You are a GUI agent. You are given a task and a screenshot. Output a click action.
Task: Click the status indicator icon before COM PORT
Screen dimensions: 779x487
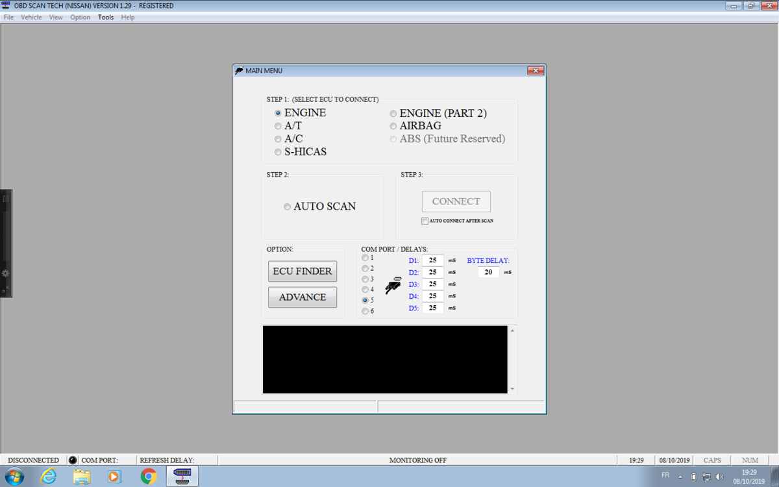click(x=73, y=460)
